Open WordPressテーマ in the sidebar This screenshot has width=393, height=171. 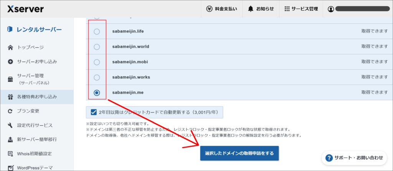click(37, 168)
